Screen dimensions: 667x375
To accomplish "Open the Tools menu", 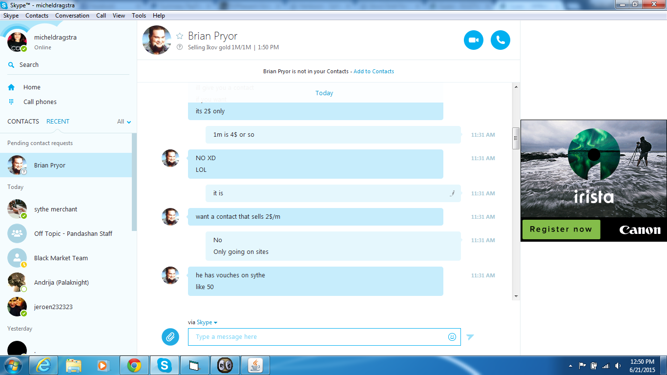I will [x=139, y=16].
